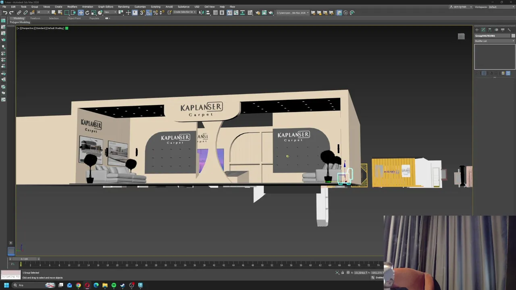Toggle Window/Crossing selection mode

click(73, 12)
